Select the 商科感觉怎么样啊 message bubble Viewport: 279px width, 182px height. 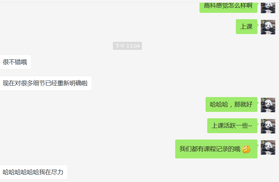pyautogui.click(x=228, y=8)
